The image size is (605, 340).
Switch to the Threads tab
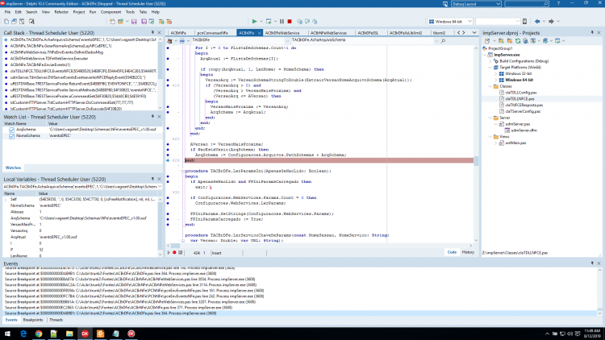point(56,320)
